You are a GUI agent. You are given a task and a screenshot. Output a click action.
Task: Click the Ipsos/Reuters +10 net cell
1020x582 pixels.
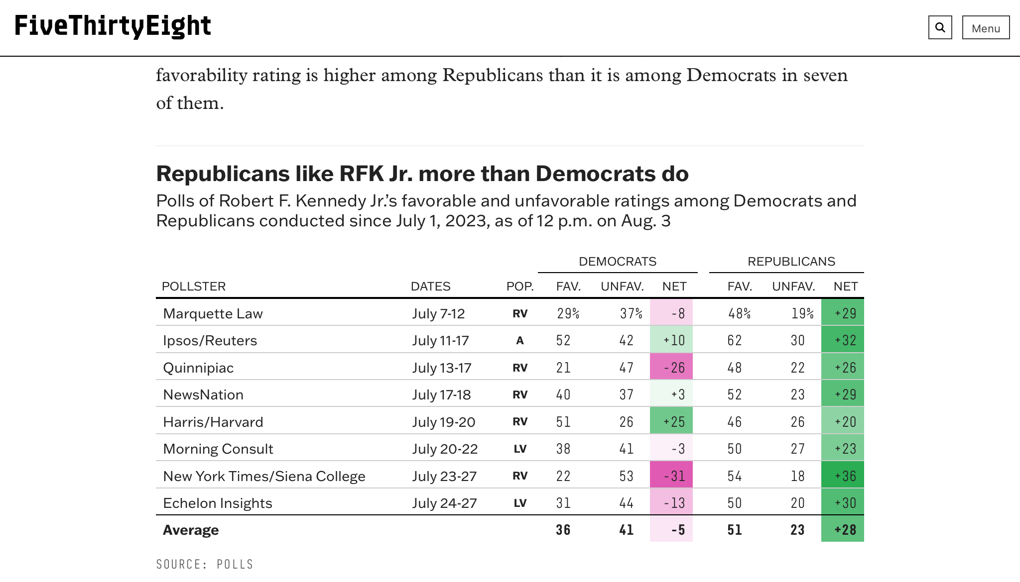(671, 341)
